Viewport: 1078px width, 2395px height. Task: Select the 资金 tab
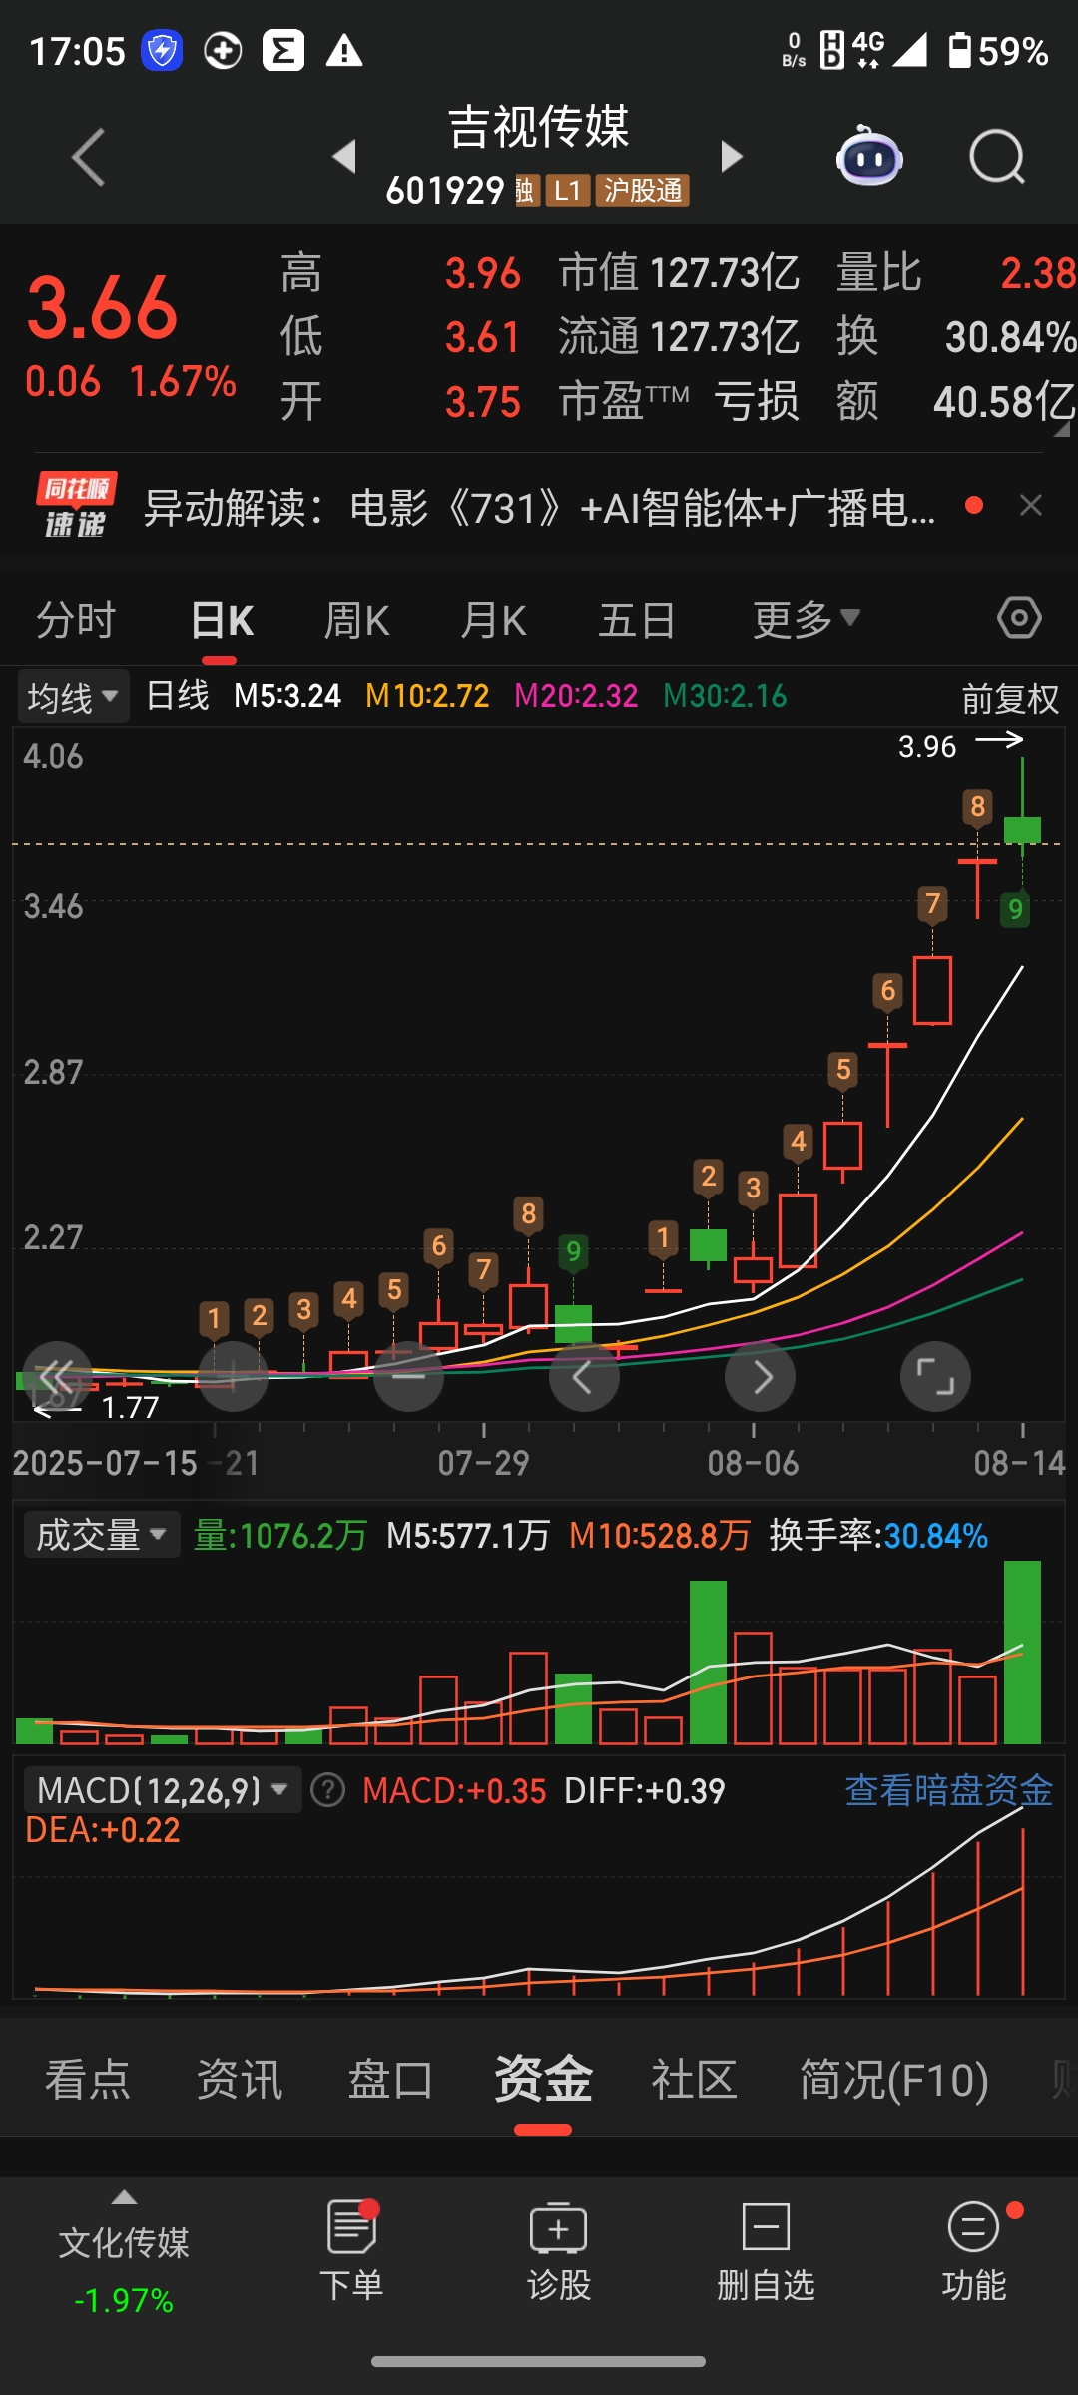[x=543, y=2081]
